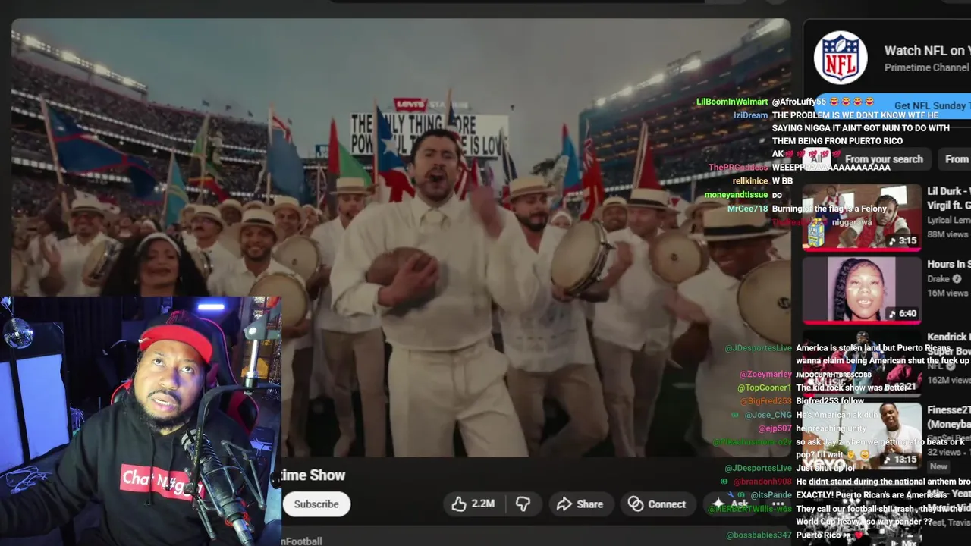971x546 pixels.
Task: Click the Lyrical Lem... channel name
Action: coord(949,220)
